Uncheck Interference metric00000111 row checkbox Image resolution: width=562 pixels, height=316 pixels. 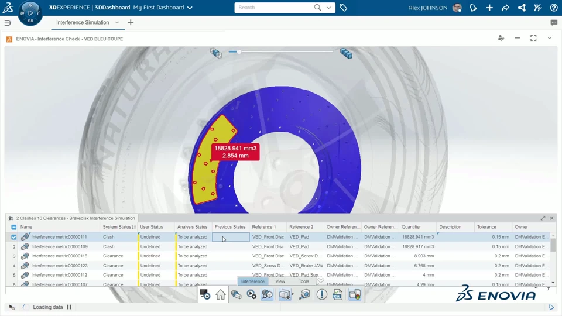point(13,237)
